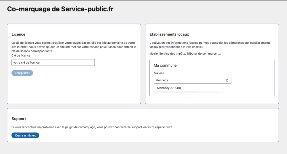This screenshot has width=287, height=154.
Task: Click the Licence section heading
Action: (18, 34)
